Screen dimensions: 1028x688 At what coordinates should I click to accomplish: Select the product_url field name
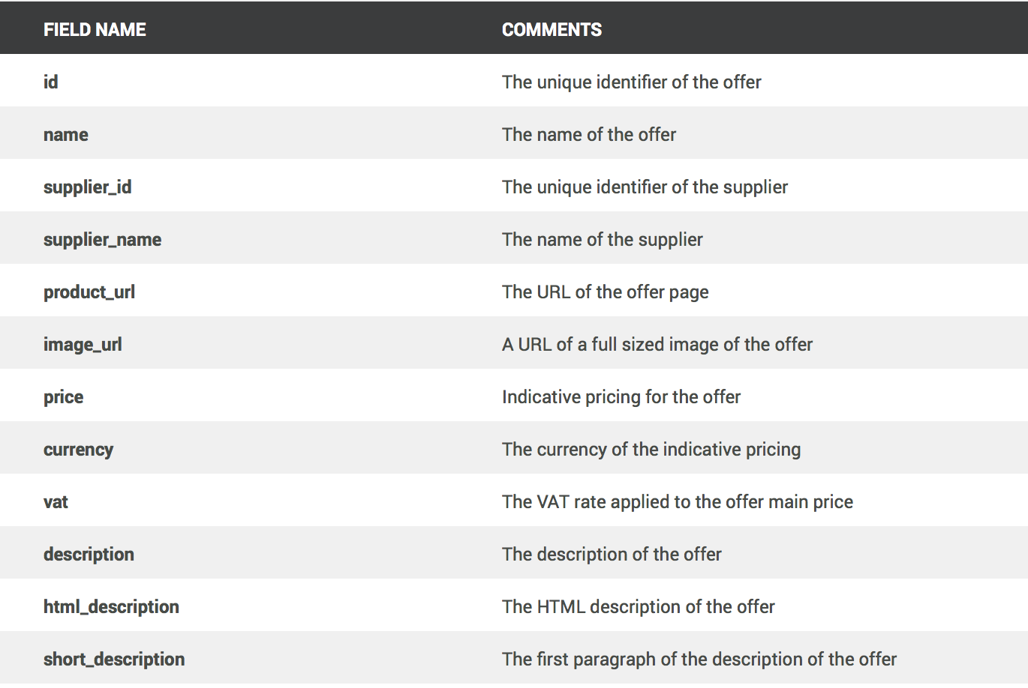click(89, 292)
